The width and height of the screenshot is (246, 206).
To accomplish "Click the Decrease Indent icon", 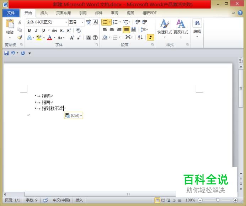I will point(138,22).
